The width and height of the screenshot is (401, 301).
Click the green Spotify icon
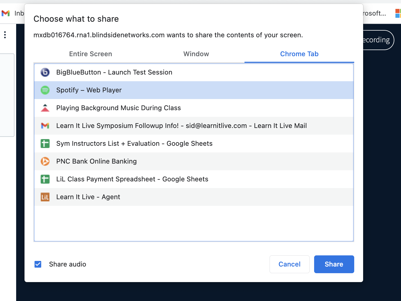[x=45, y=90]
